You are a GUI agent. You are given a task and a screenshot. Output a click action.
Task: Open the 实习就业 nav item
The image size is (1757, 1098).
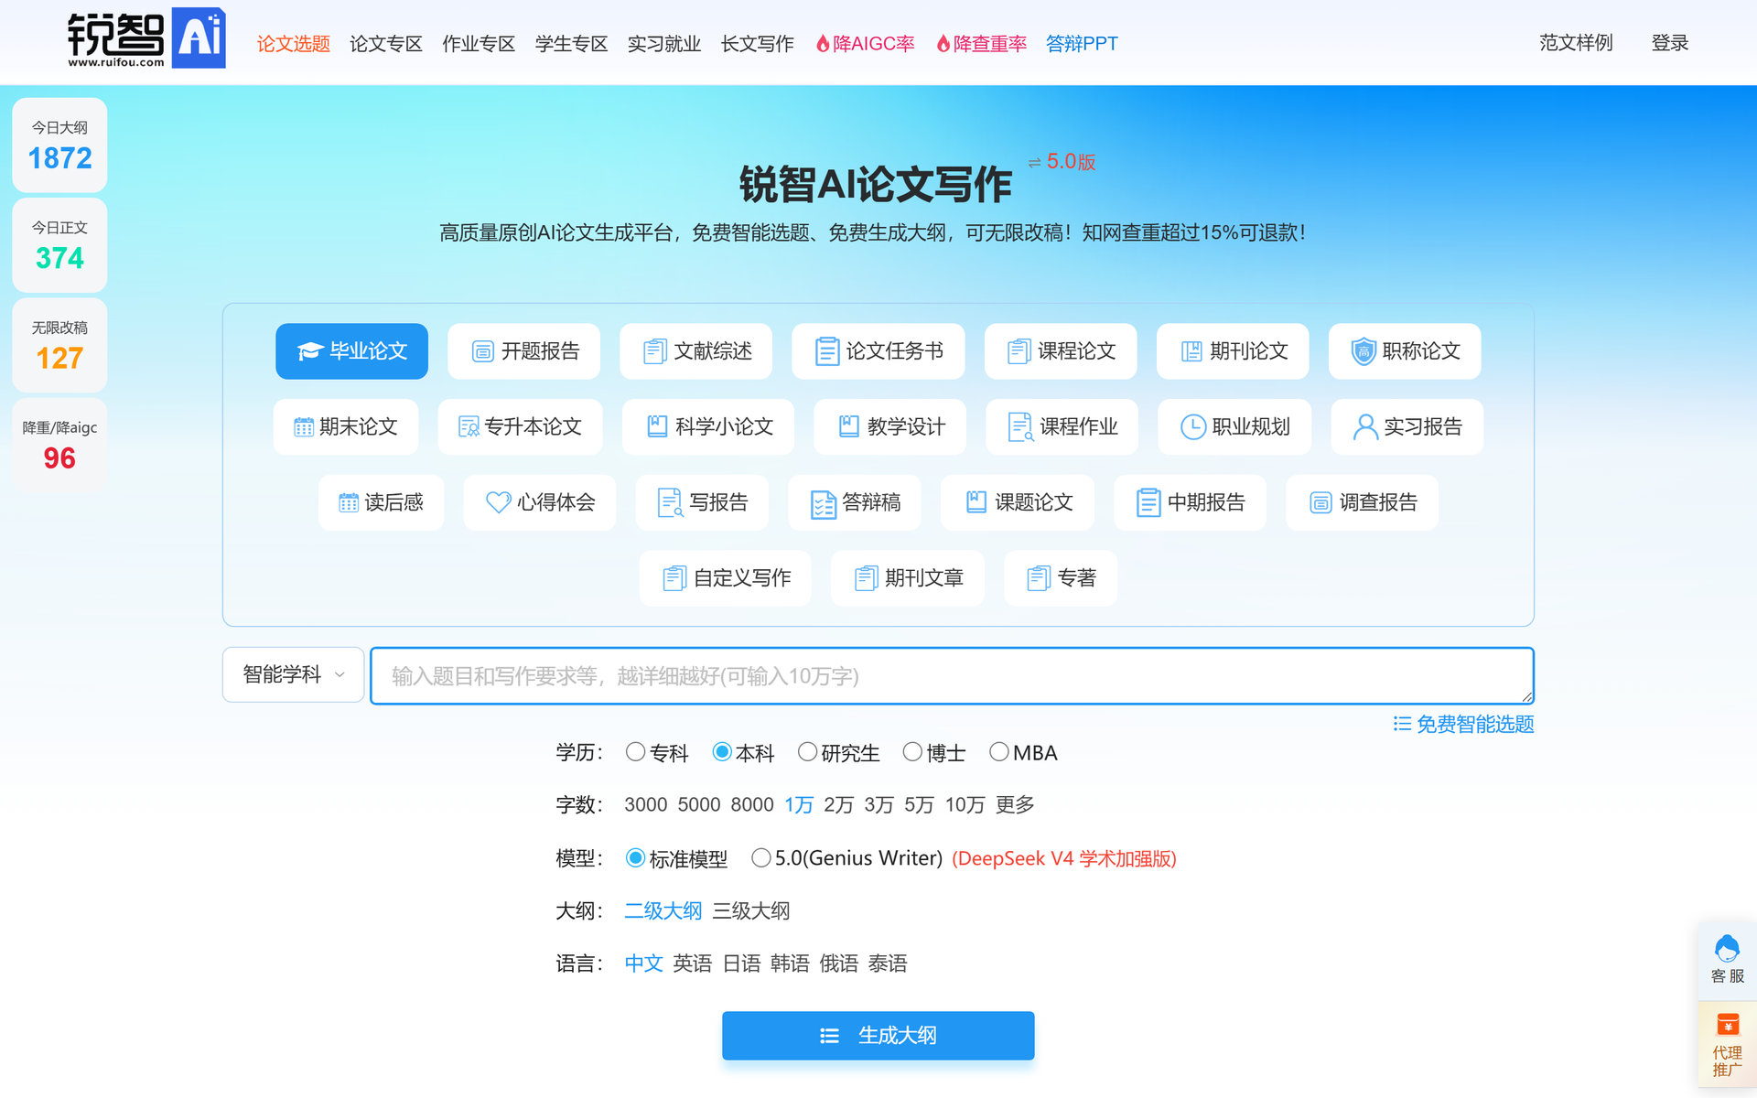click(x=664, y=44)
